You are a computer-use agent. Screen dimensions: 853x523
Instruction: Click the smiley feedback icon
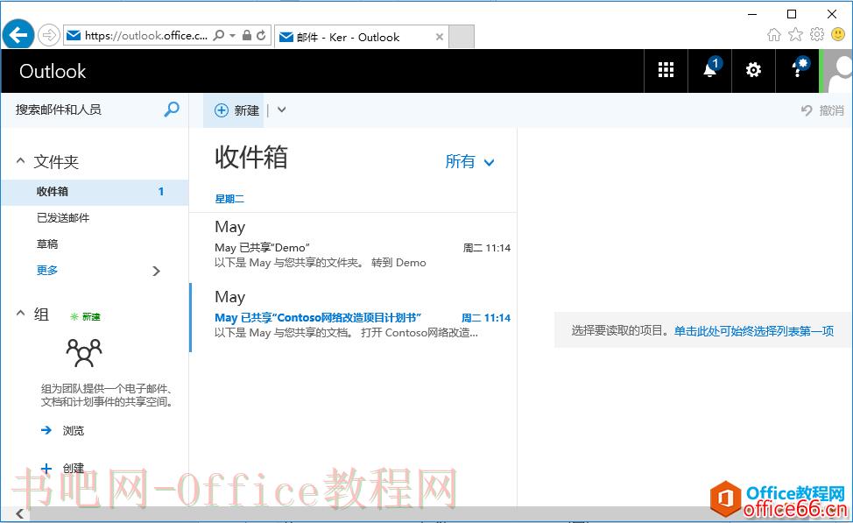click(838, 35)
